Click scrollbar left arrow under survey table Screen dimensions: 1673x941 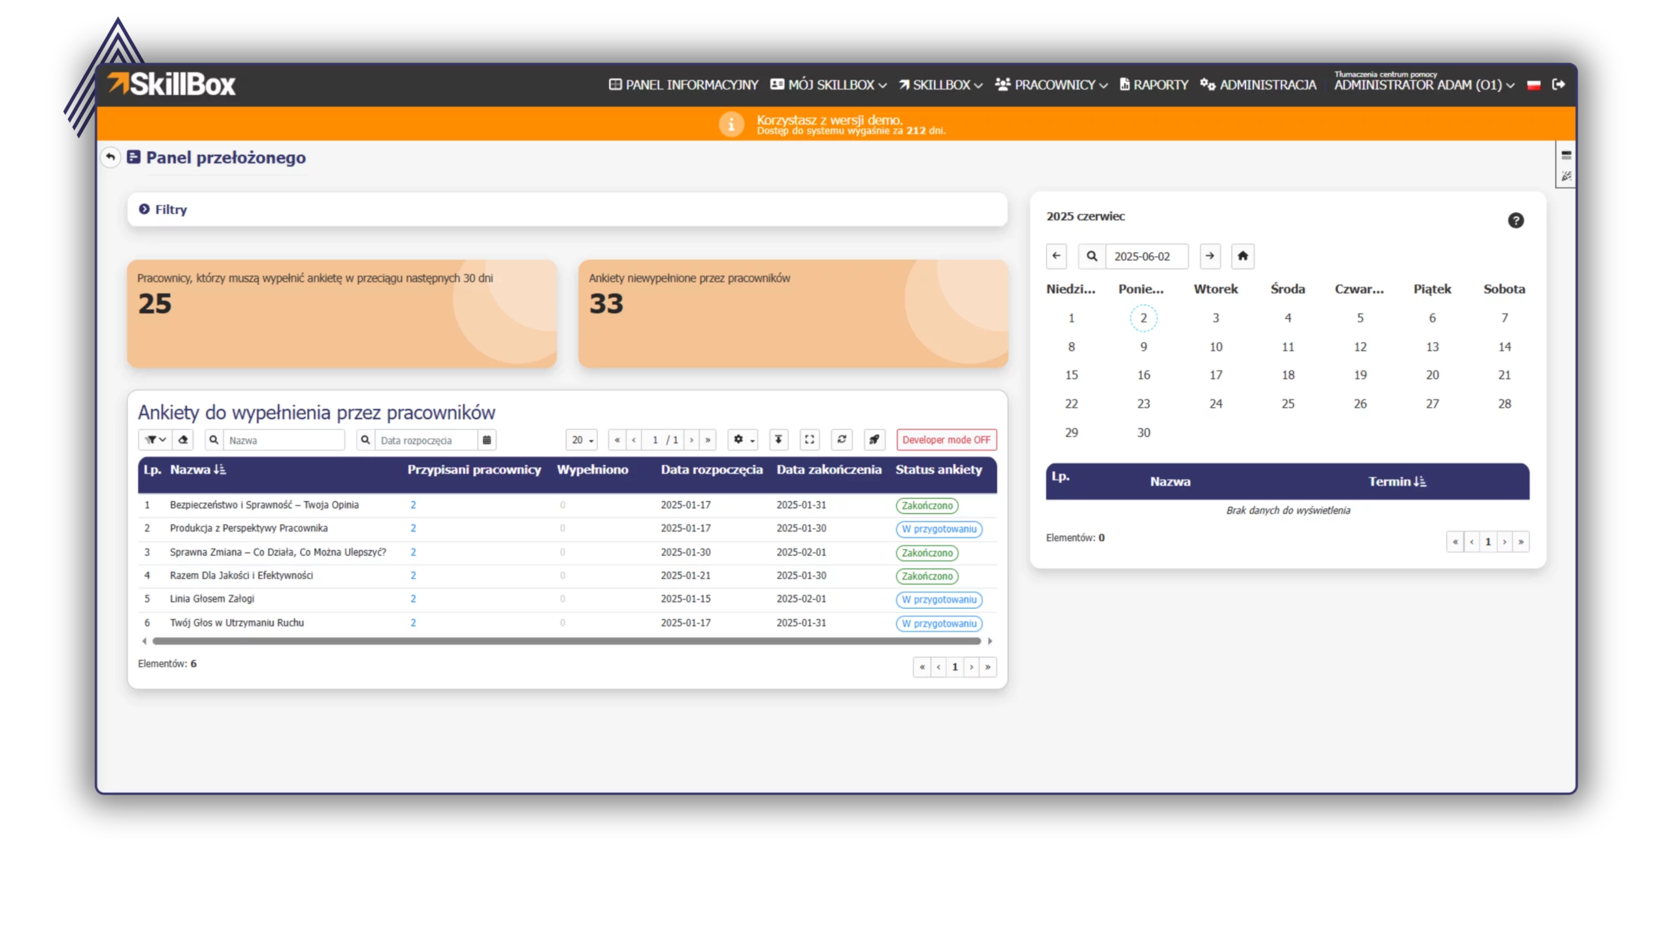coord(144,642)
